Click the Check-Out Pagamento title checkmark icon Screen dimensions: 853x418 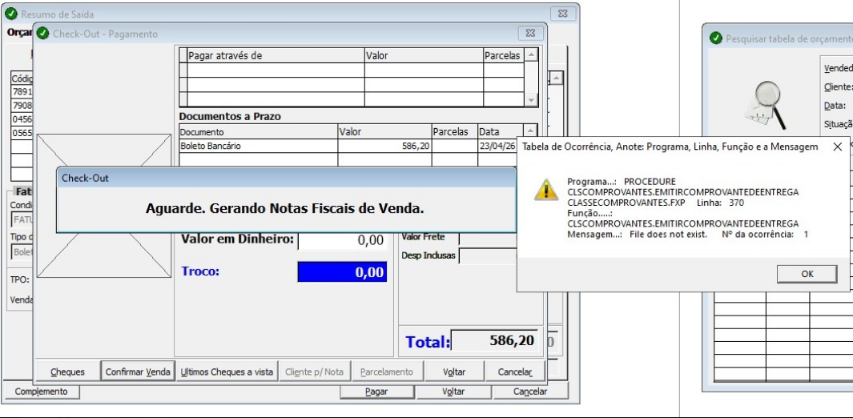(x=42, y=34)
